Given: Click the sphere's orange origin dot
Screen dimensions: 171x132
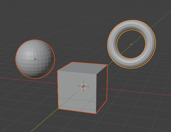Looking at the screenshot, I should coord(35,59).
